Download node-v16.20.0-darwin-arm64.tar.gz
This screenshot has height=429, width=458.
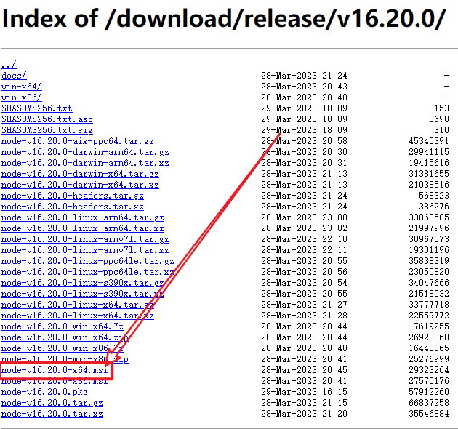tap(84, 152)
